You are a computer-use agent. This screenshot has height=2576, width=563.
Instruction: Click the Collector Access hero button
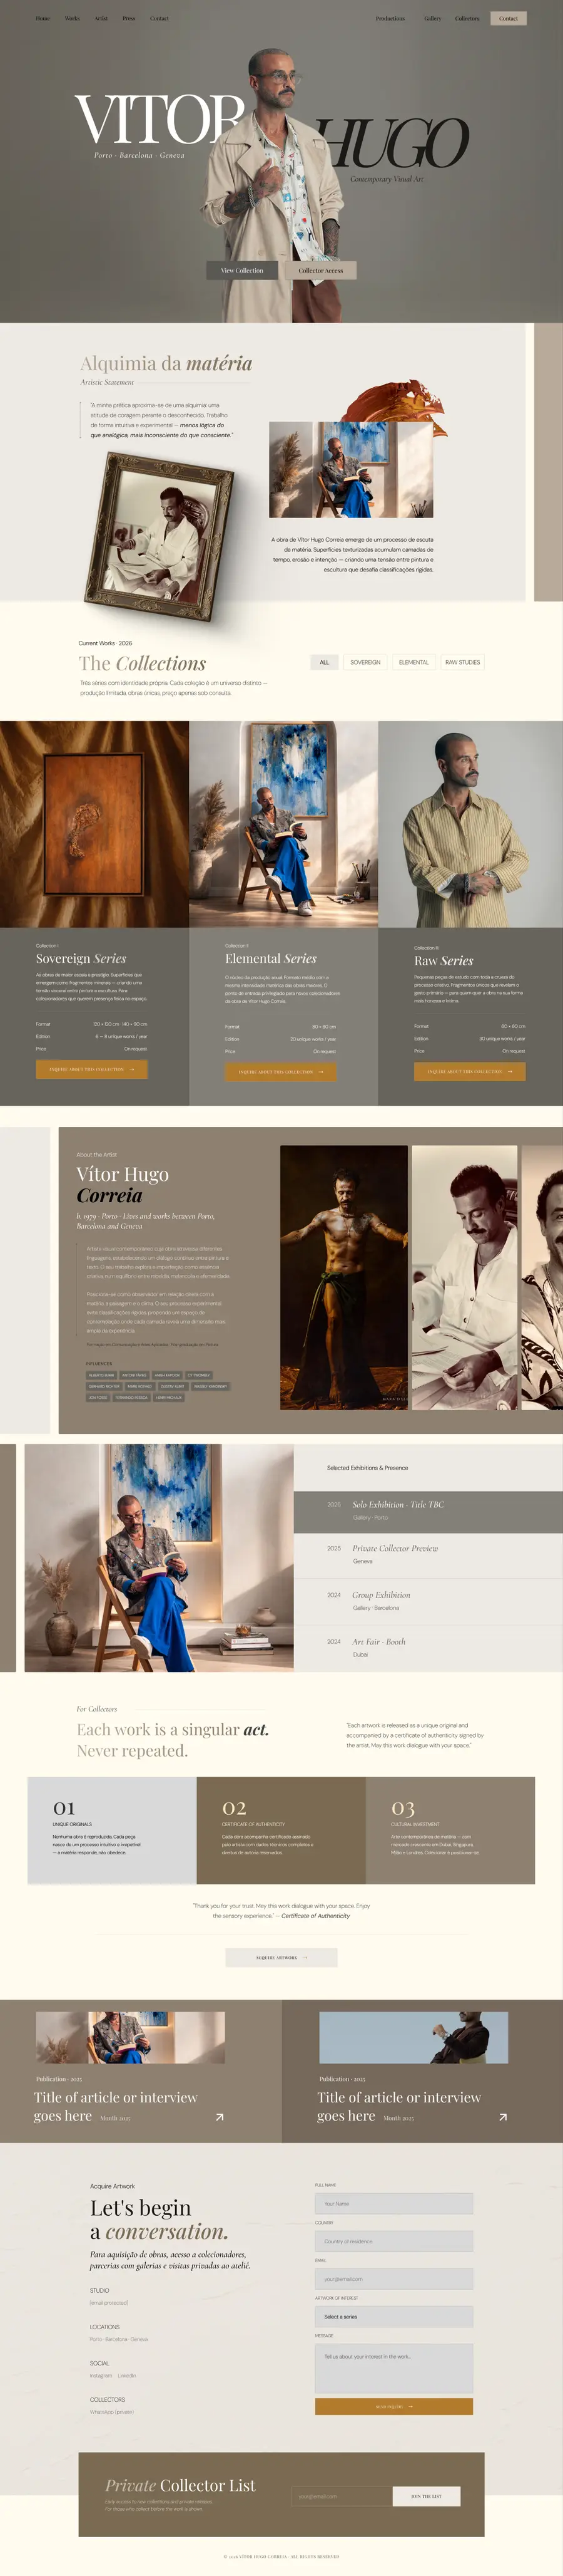pyautogui.click(x=320, y=270)
